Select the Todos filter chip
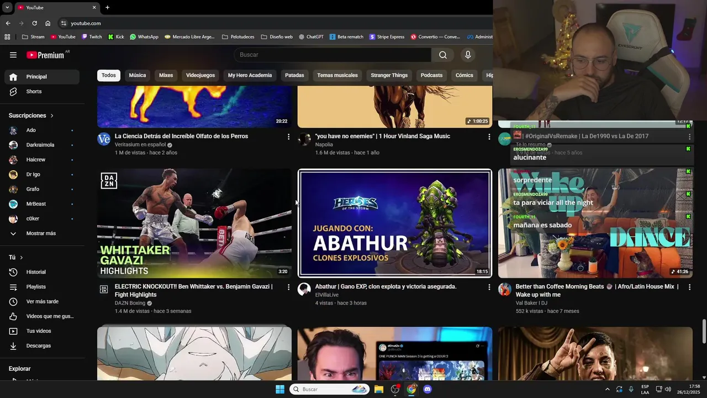Screen dimensions: 707x398 [109, 75]
